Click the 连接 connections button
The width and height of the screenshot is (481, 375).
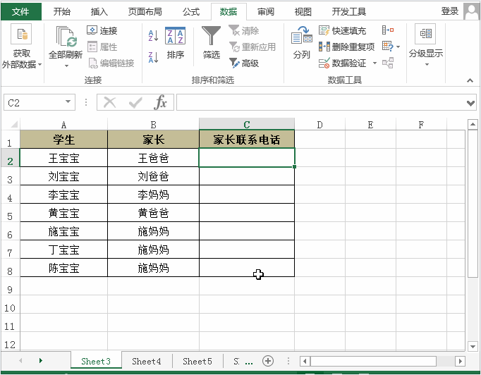coord(102,30)
